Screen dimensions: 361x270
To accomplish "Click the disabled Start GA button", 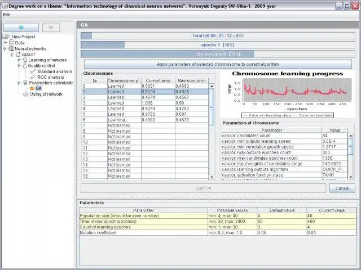I will [x=203, y=188].
